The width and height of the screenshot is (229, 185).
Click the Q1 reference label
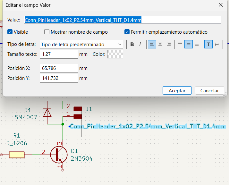[74, 151]
